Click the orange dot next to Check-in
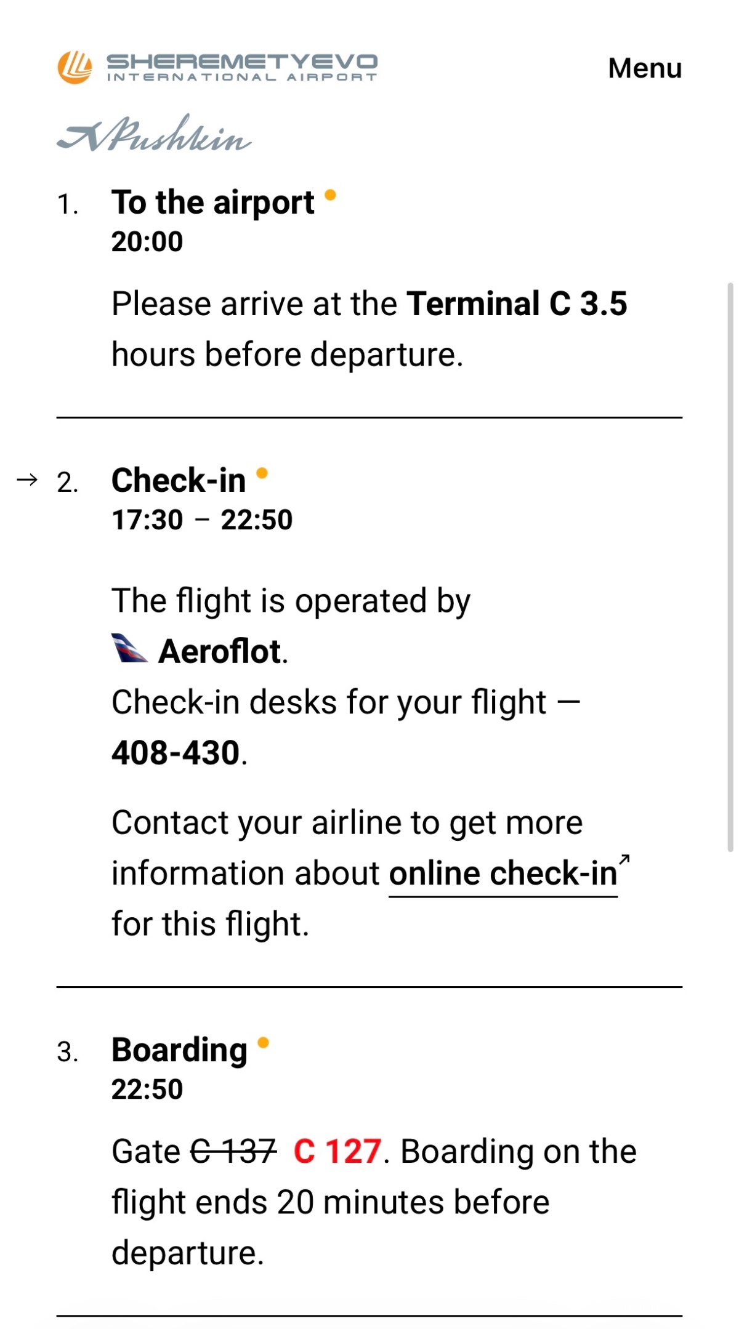This screenshot has width=739, height=1329. 262,473
